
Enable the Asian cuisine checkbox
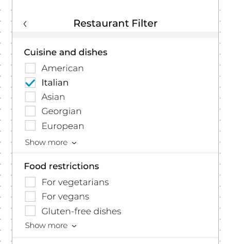30,97
